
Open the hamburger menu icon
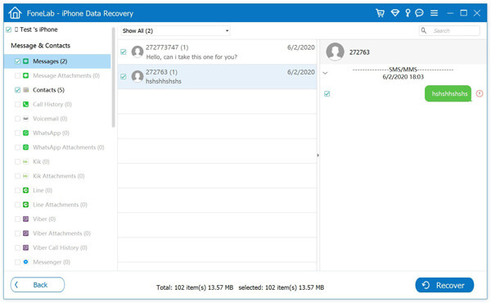tap(434, 13)
